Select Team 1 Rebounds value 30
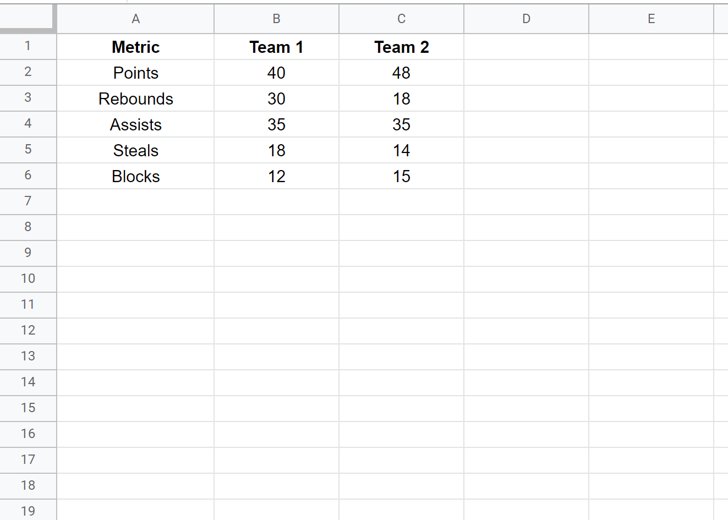 276,99
